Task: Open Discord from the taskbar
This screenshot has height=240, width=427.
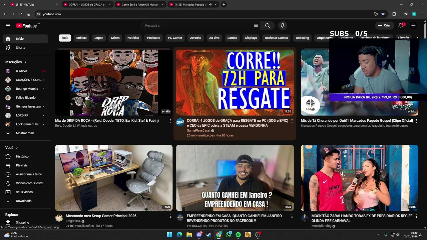Action: [199, 235]
